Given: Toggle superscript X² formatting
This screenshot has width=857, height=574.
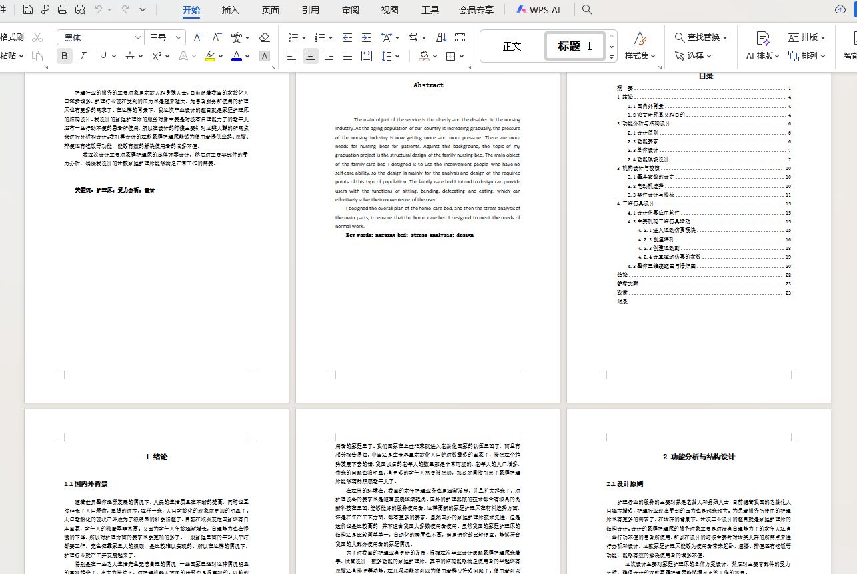Looking at the screenshot, I should tap(157, 56).
